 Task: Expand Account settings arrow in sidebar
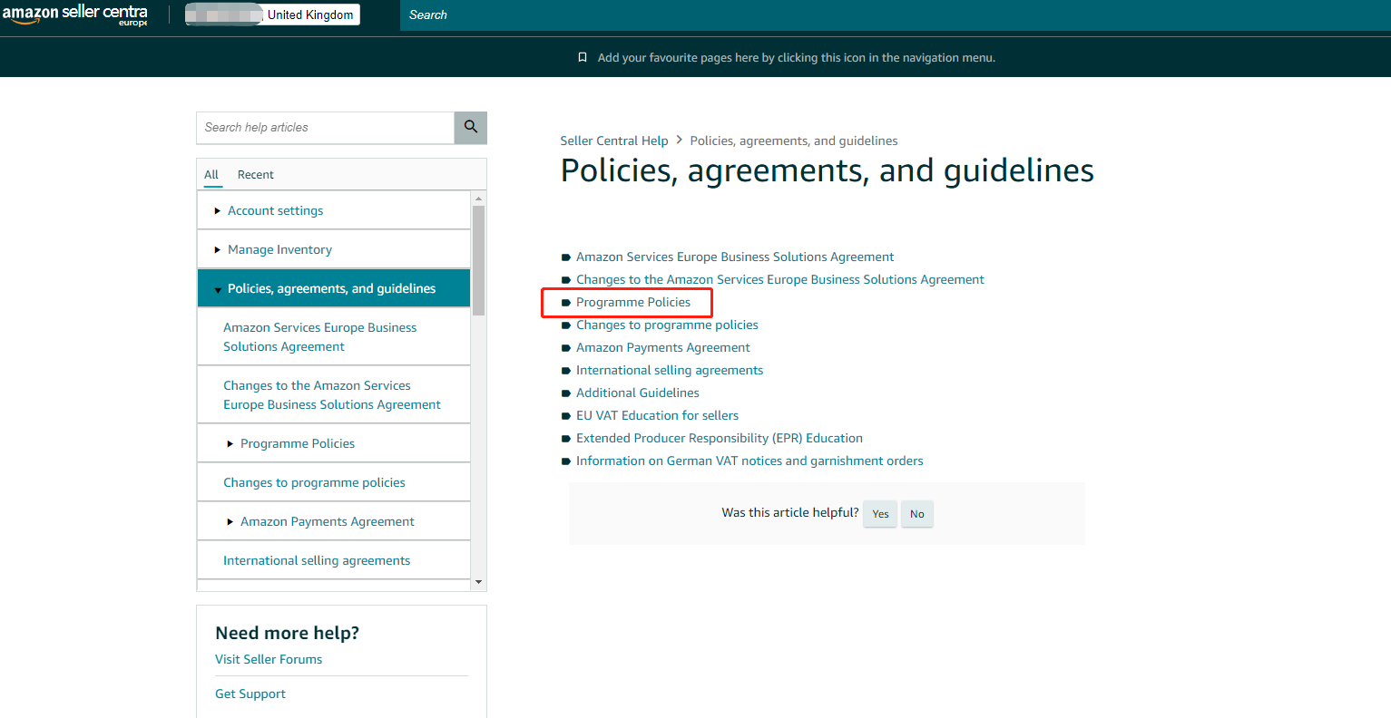[x=217, y=210]
